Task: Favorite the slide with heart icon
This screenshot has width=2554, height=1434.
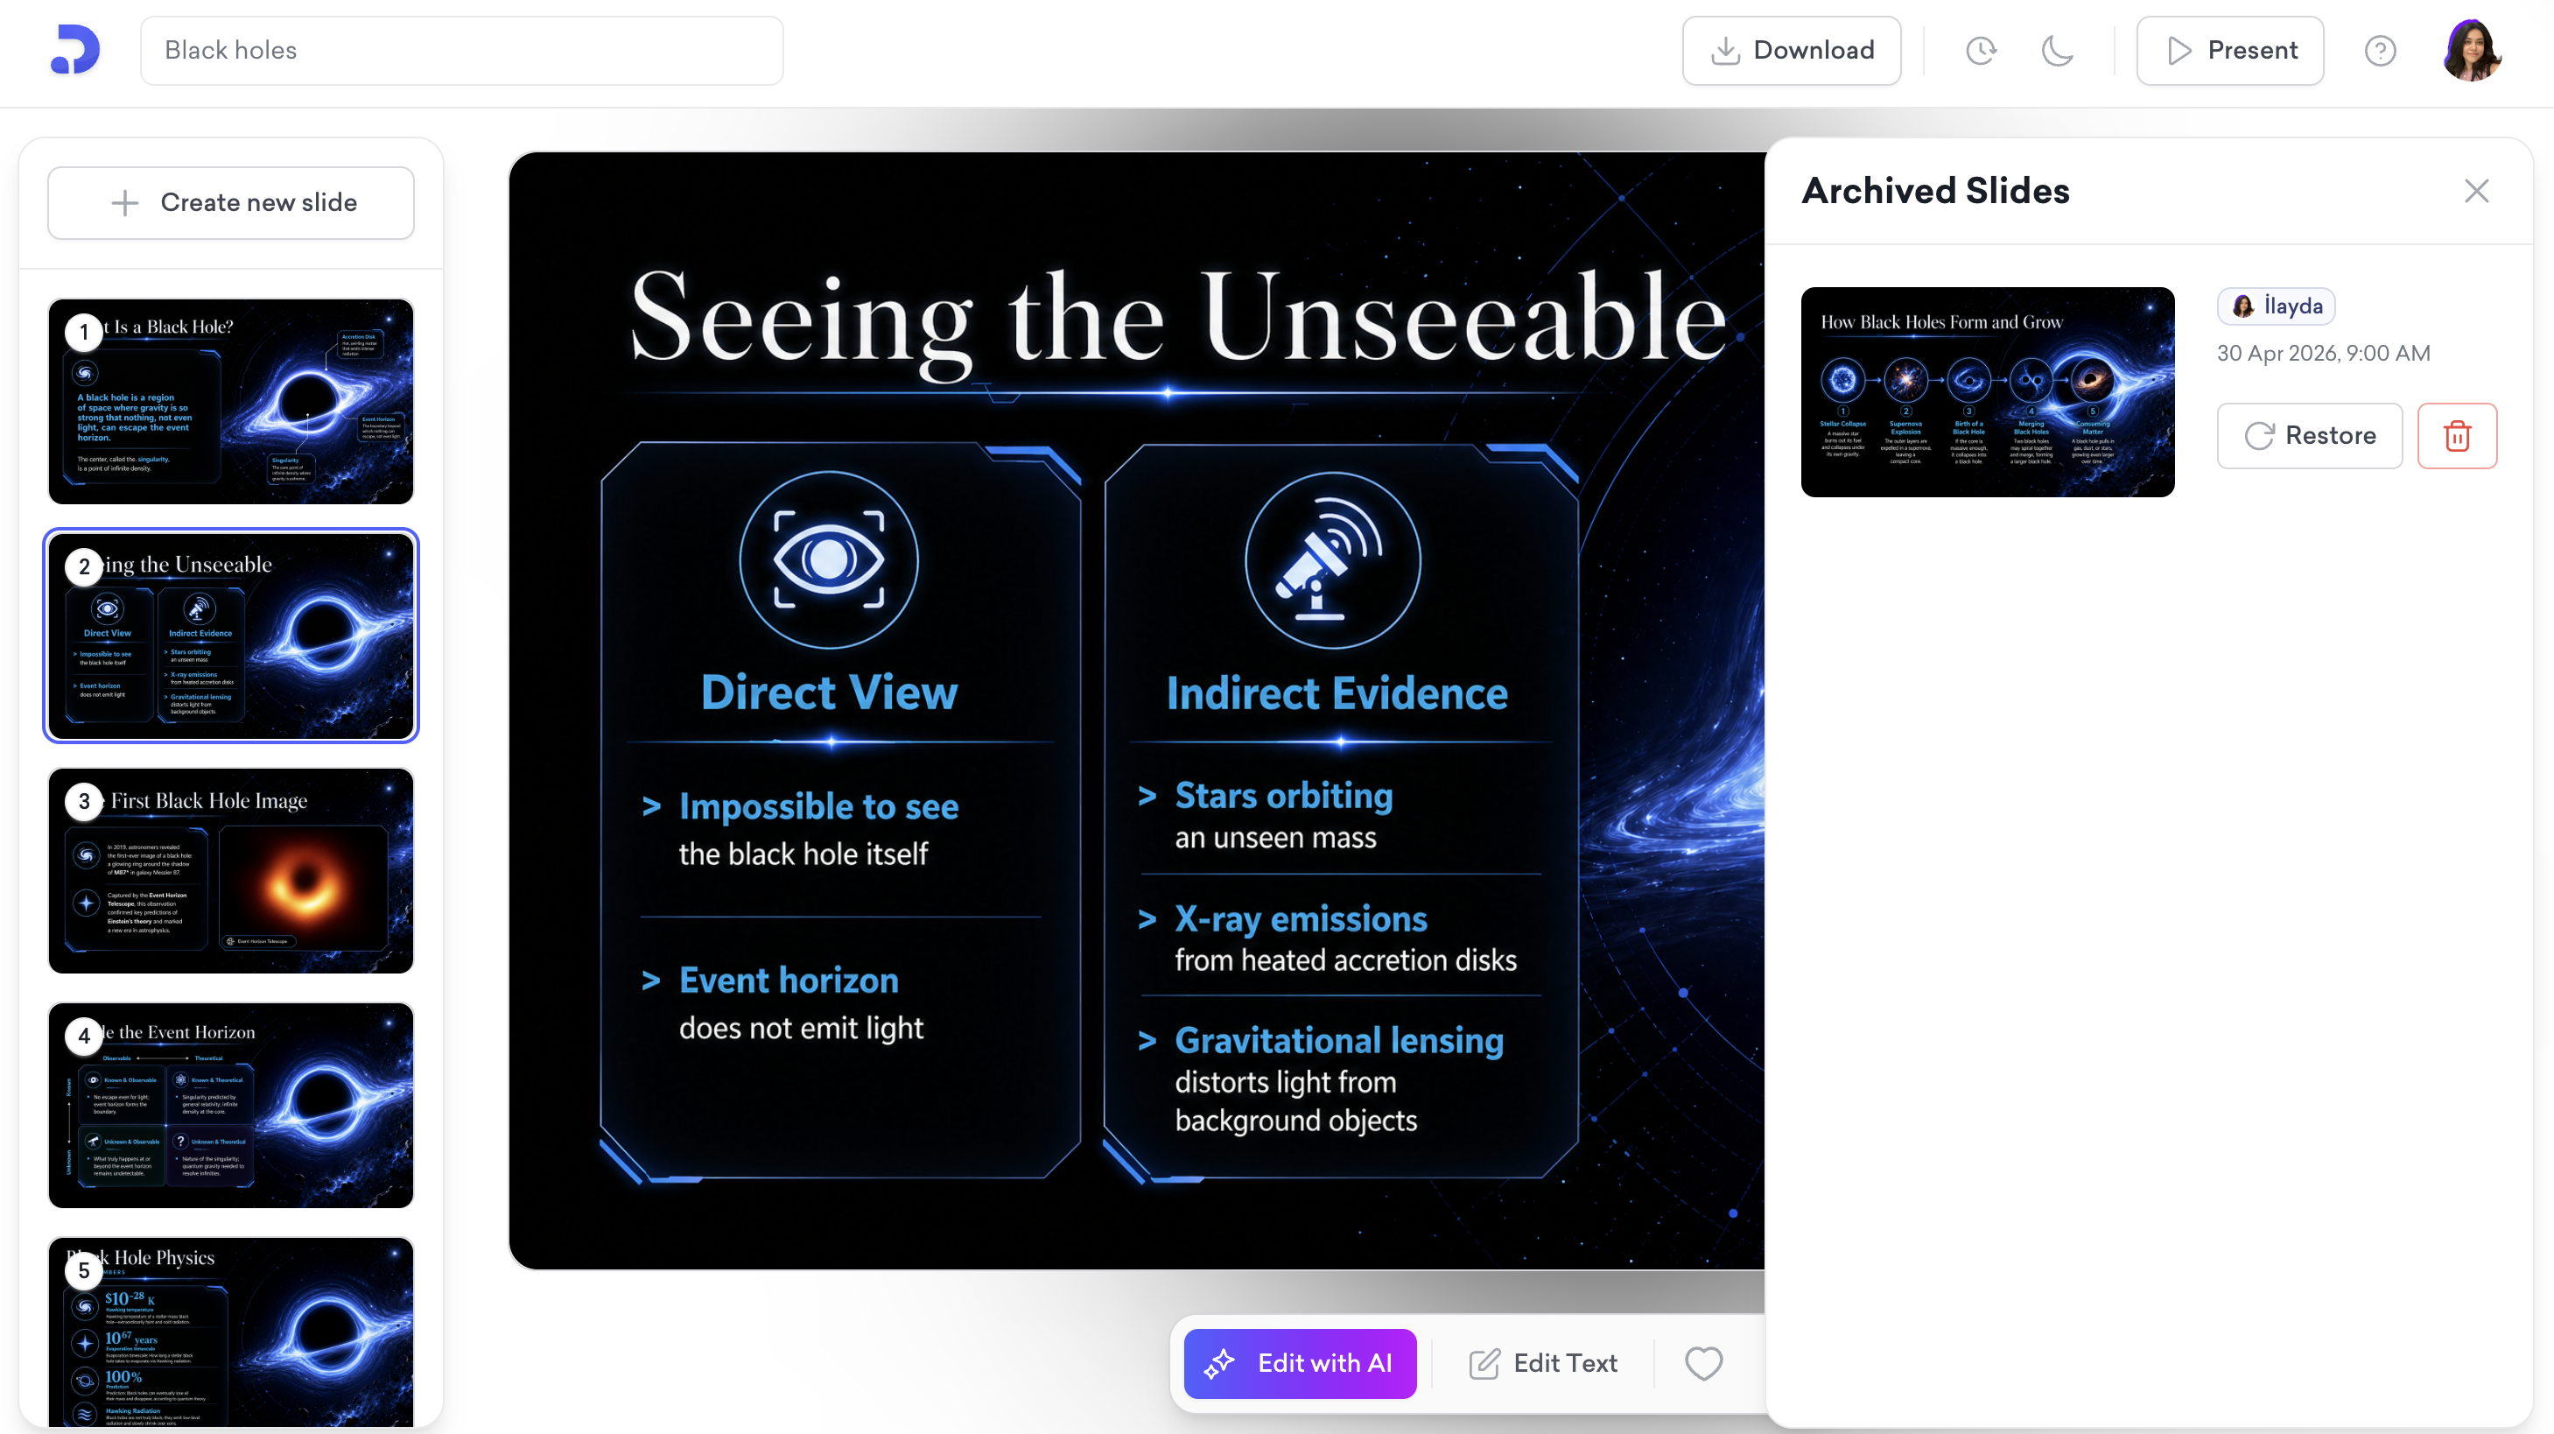Action: [1703, 1364]
